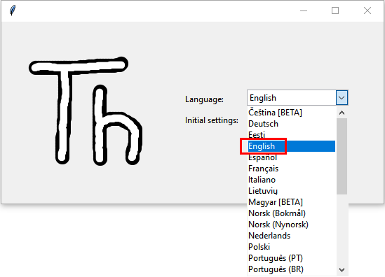Screen dimensions: 385x277
Task: Pick Português (BR) option
Action: pyautogui.click(x=292, y=269)
